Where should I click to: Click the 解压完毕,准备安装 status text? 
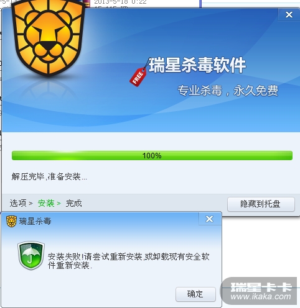coord(49,176)
